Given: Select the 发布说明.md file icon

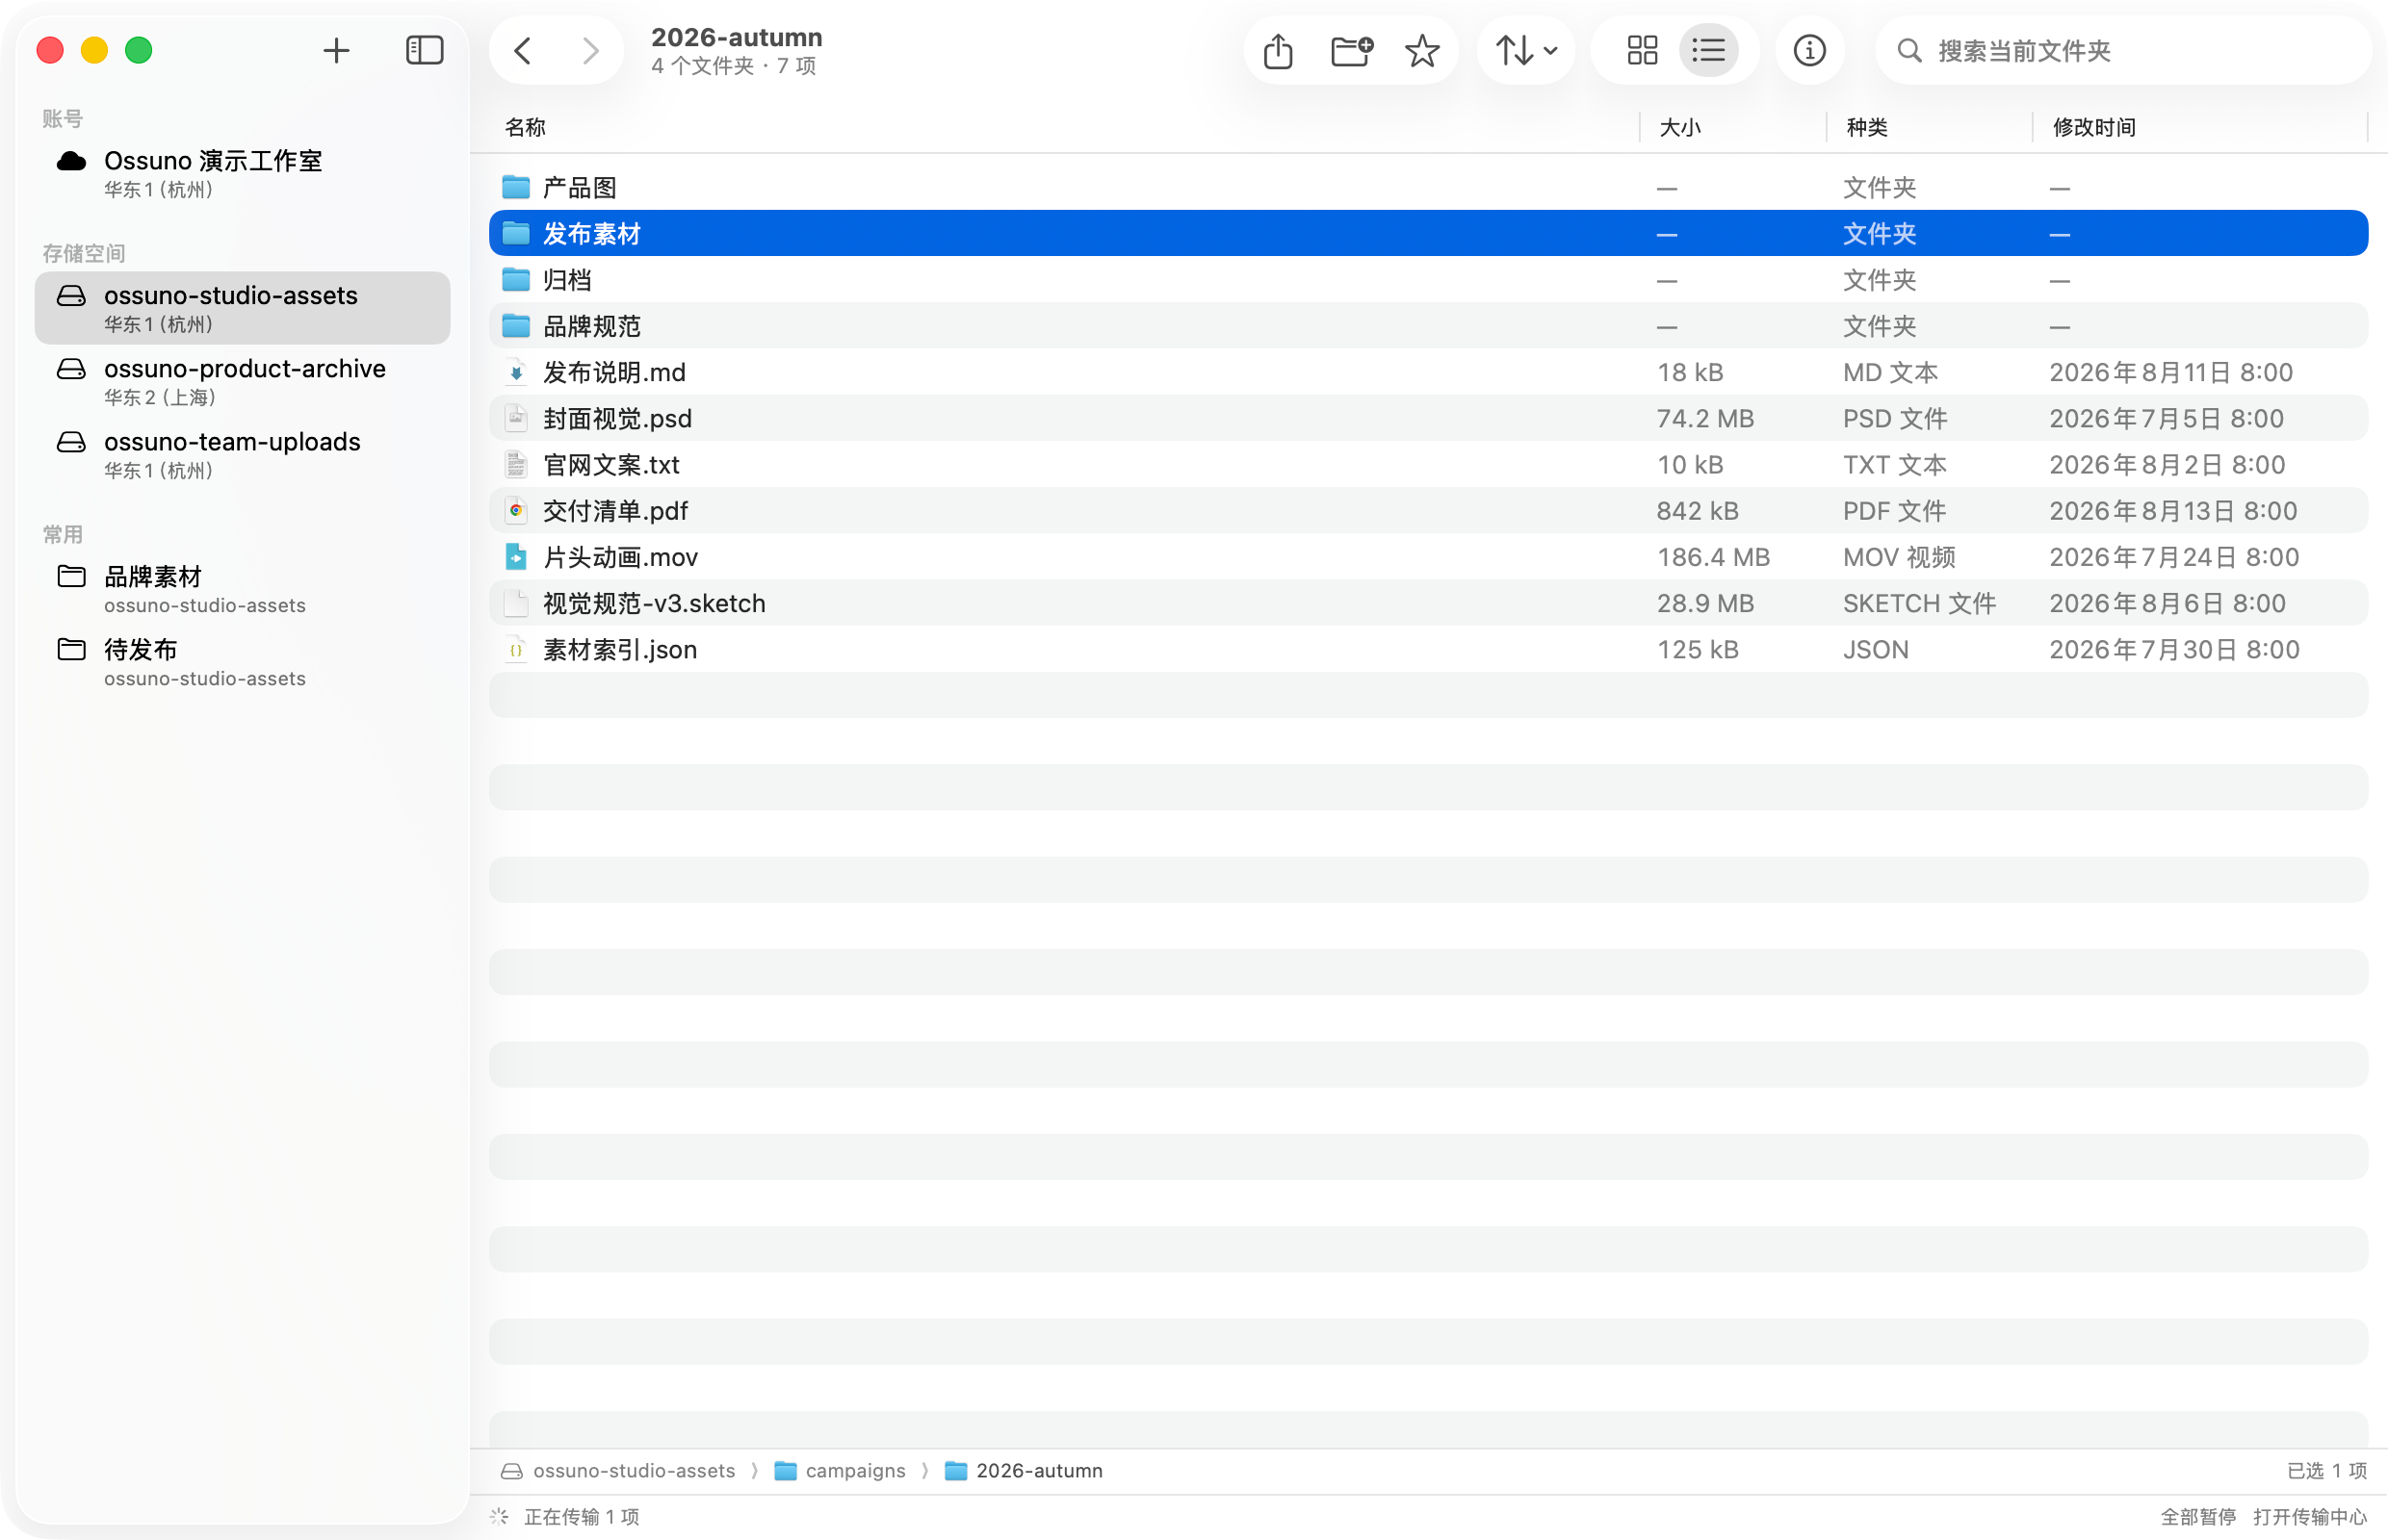Looking at the screenshot, I should click(515, 372).
